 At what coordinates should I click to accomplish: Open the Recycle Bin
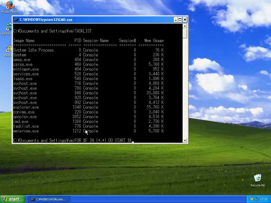(x=258, y=180)
